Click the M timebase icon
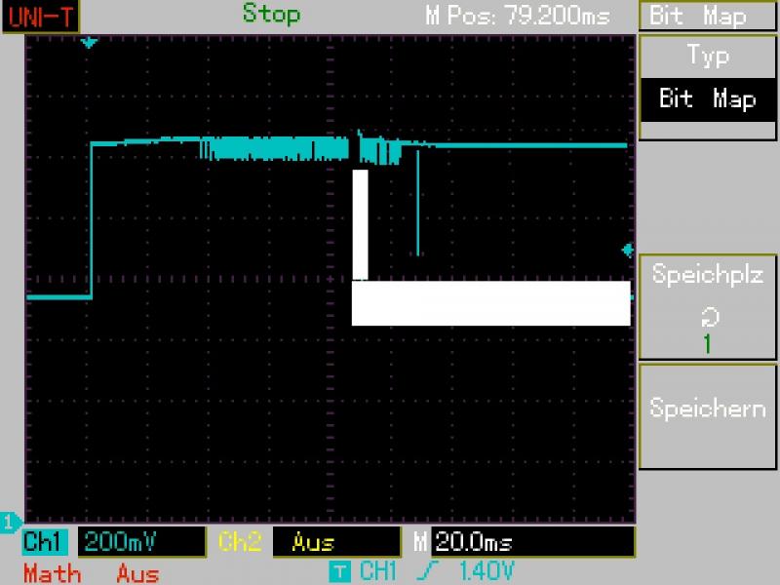Screen dimensions: 780x585 (x=420, y=542)
